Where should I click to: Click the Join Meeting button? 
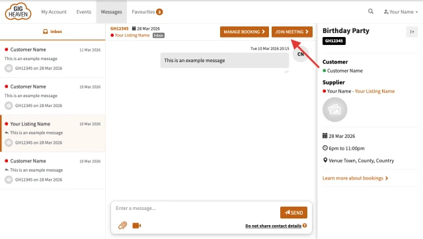[292, 32]
